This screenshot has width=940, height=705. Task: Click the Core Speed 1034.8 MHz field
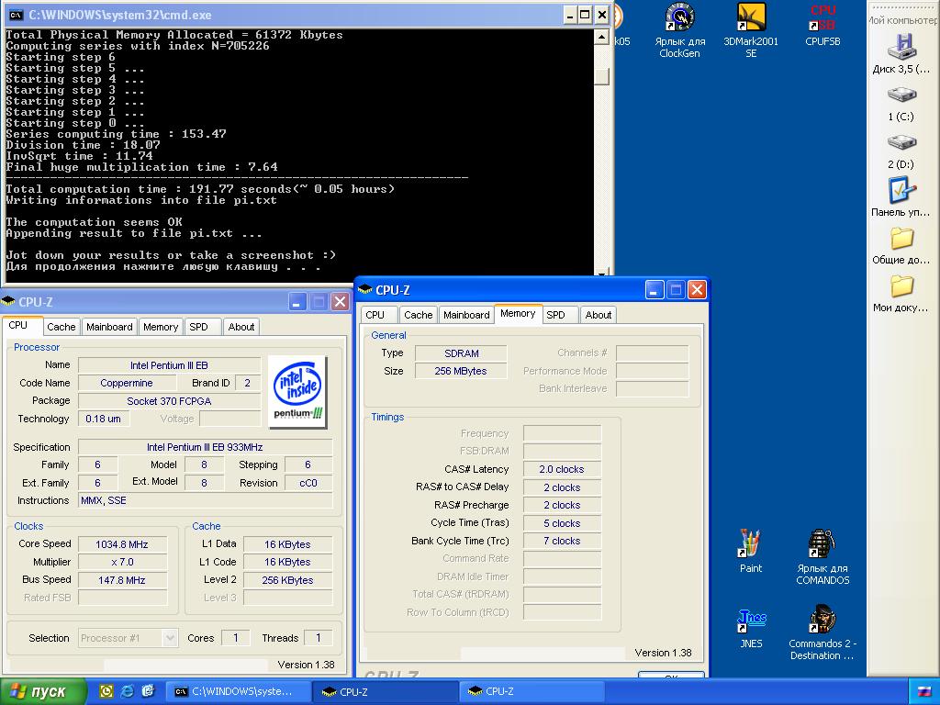[122, 544]
